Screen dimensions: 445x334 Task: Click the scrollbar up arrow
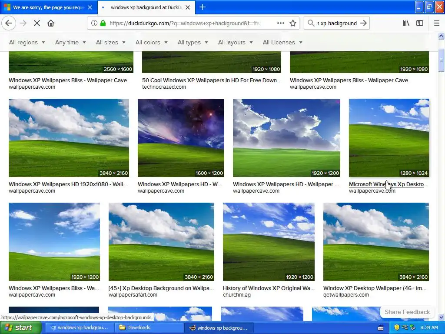click(441, 36)
